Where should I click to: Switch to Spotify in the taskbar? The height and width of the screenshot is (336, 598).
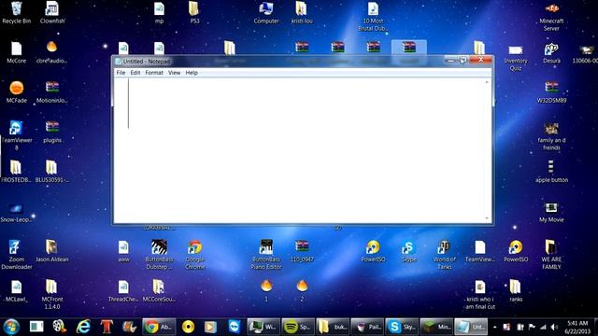298,327
